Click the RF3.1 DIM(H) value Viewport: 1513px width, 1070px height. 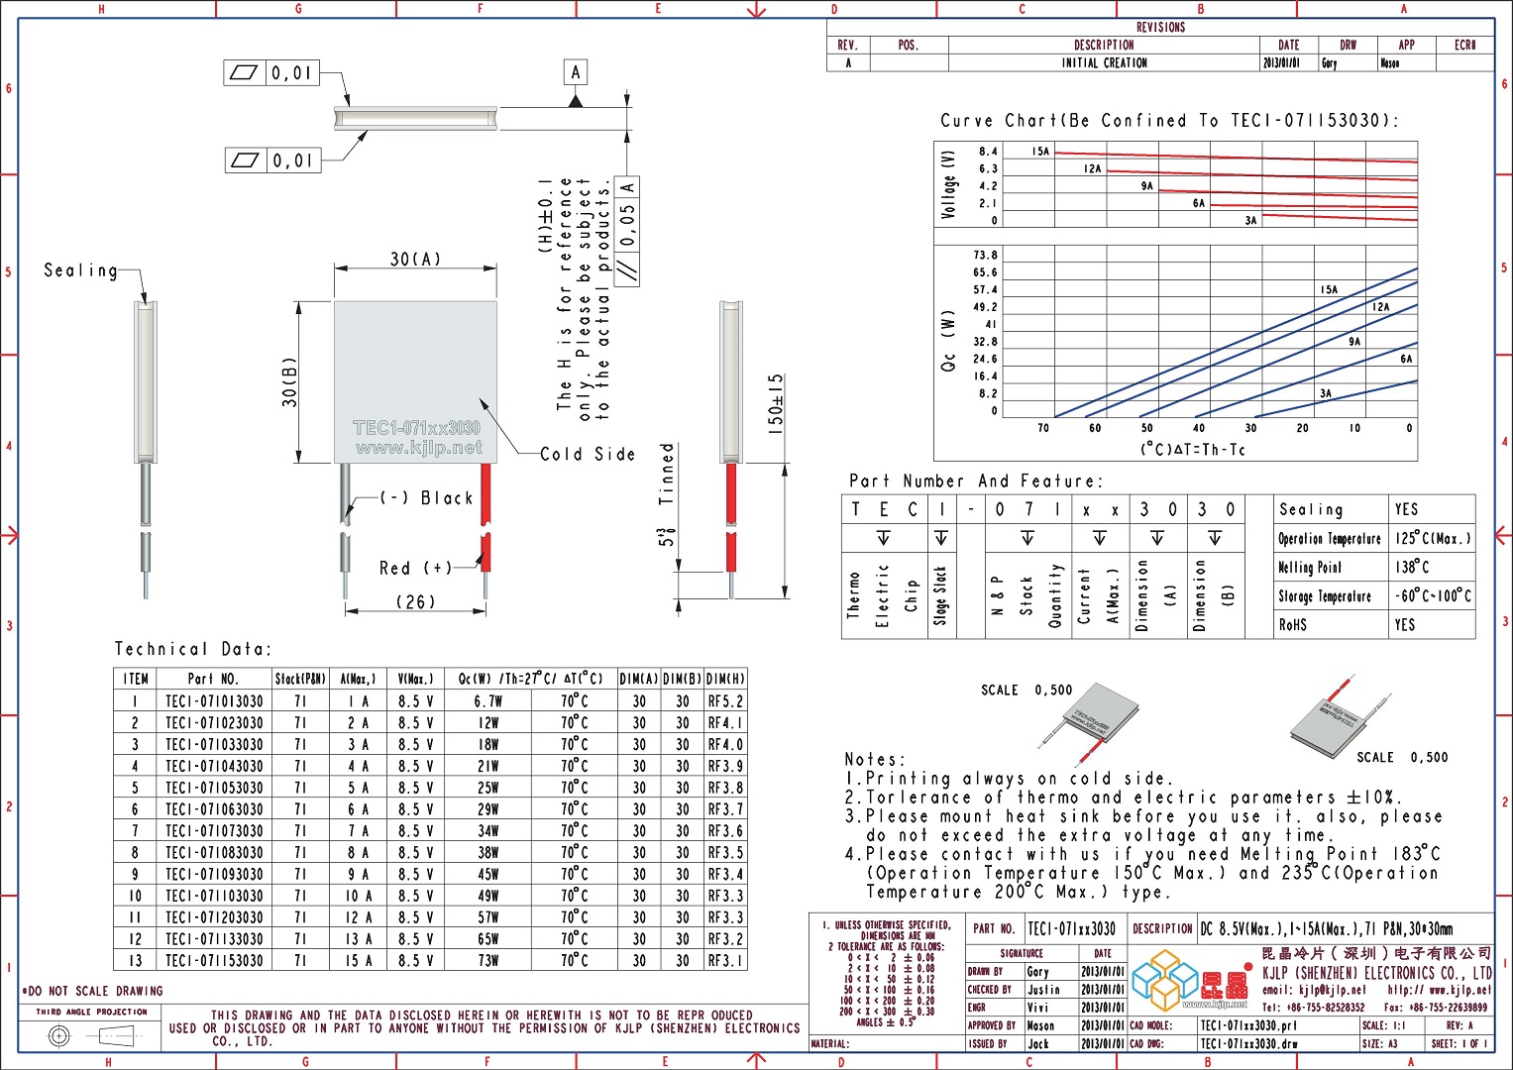click(x=725, y=961)
